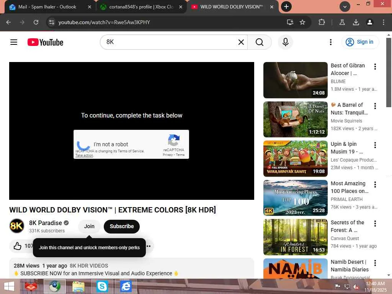Open A Barrel of Nuts thumbnail
The width and height of the screenshot is (392, 294).
[x=295, y=119]
